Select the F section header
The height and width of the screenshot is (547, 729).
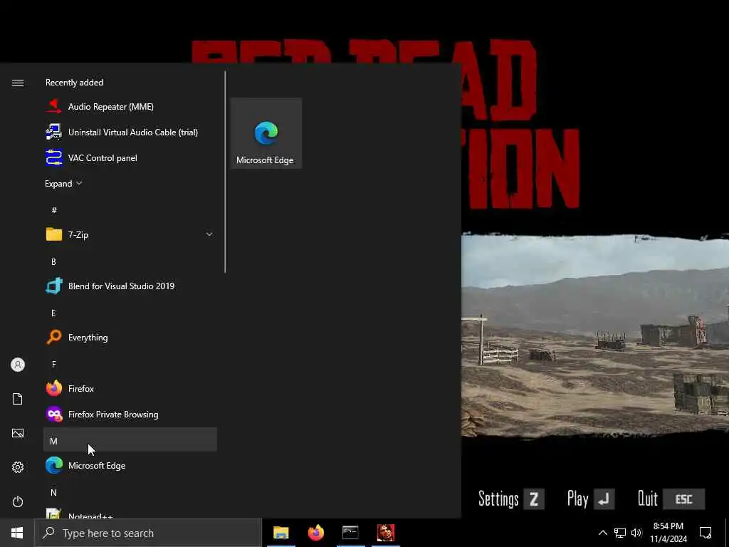(53, 364)
